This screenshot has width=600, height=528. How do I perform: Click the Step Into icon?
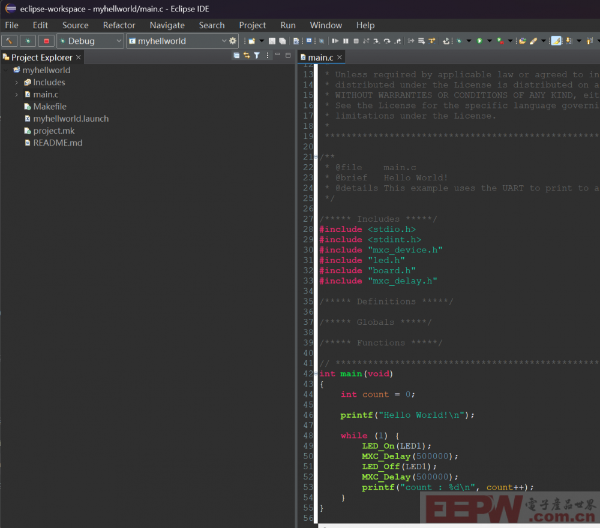[x=377, y=41]
